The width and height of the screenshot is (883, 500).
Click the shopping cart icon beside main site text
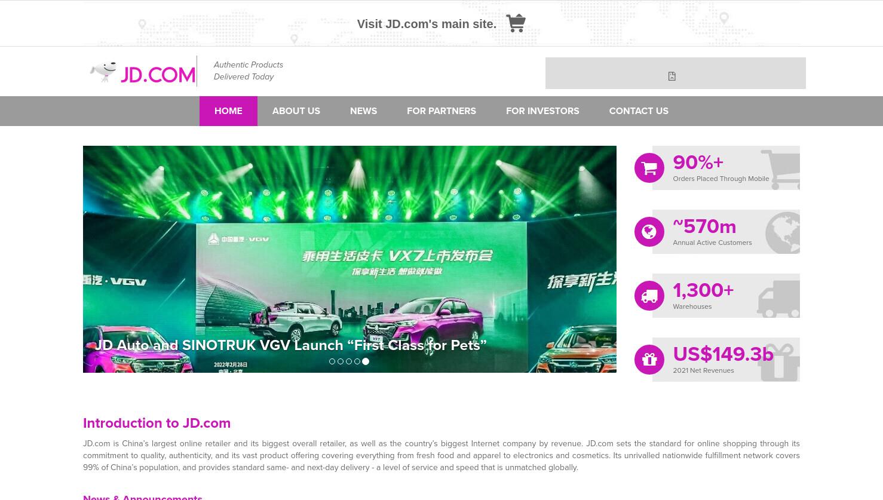(516, 23)
